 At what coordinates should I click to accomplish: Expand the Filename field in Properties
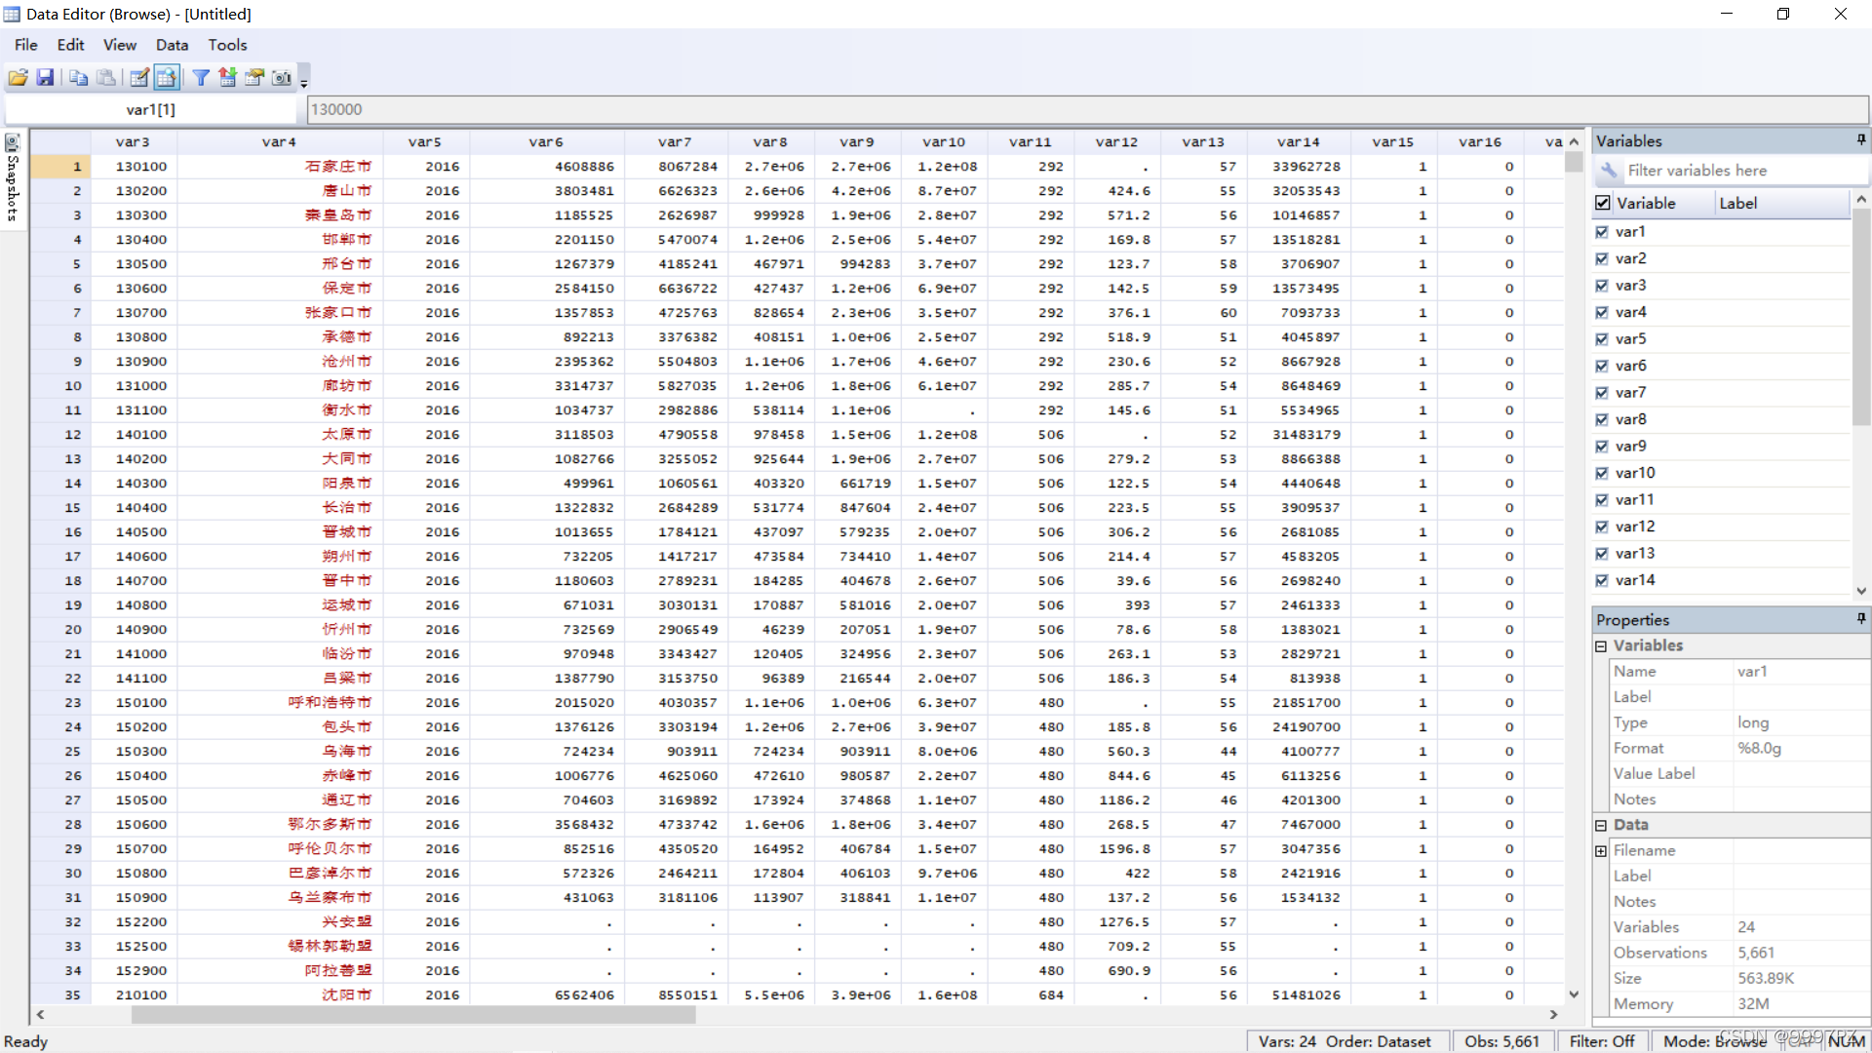click(1601, 851)
